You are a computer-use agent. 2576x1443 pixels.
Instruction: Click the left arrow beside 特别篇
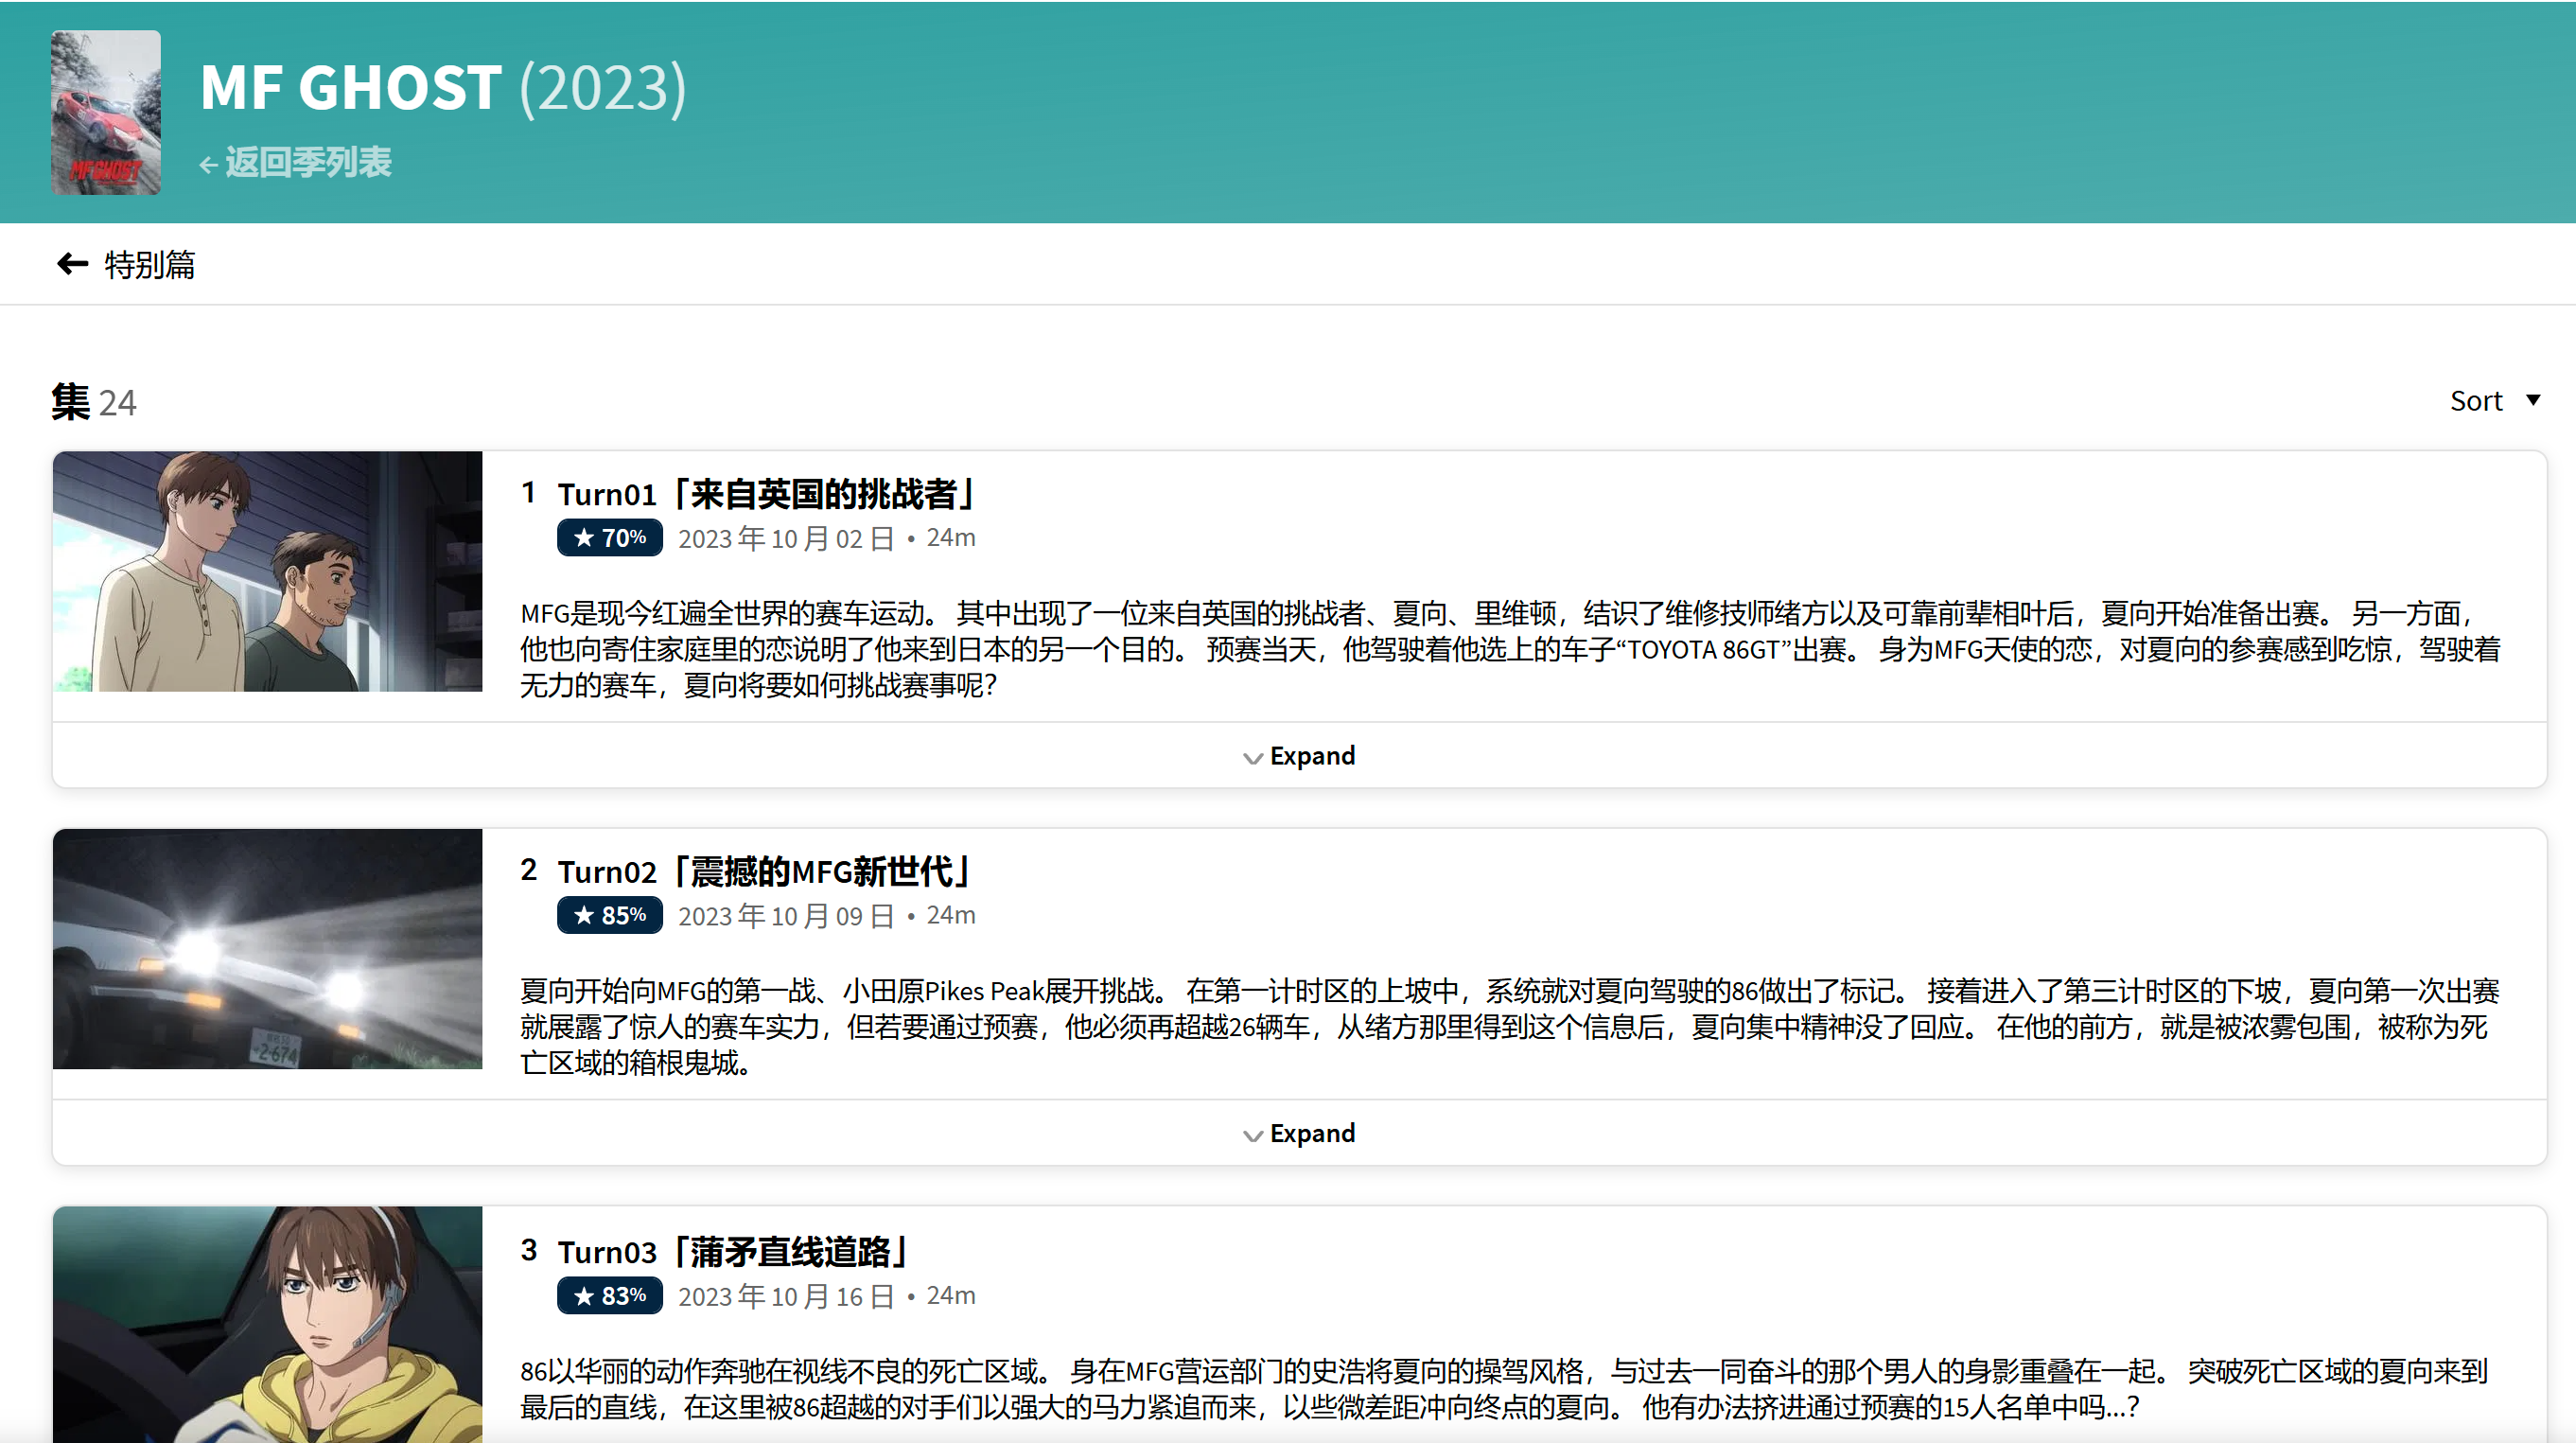[x=72, y=264]
